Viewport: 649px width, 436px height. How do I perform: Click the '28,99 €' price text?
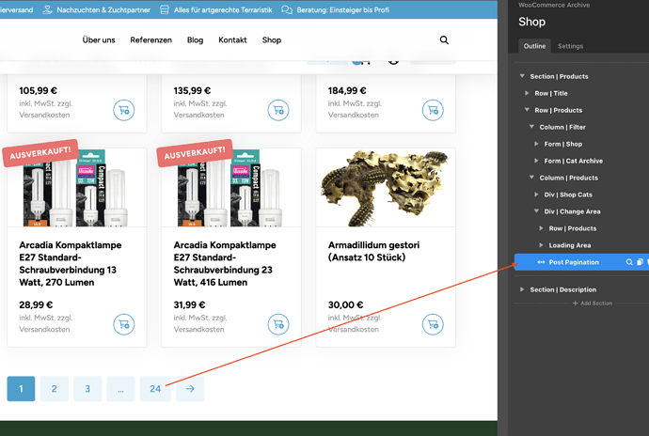coord(36,304)
